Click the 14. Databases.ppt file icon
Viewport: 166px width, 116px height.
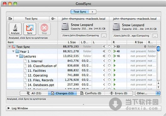pos(25,85)
